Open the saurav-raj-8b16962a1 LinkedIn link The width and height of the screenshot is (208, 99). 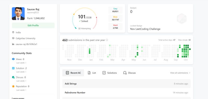pyautogui.click(x=27, y=44)
